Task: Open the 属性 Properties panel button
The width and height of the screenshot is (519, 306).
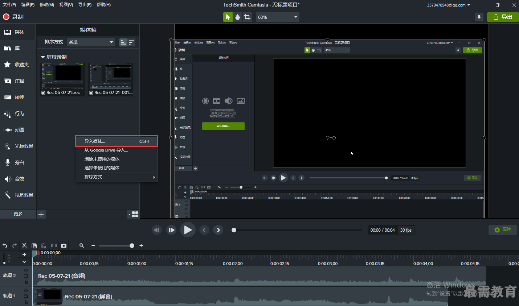Action: [x=503, y=230]
